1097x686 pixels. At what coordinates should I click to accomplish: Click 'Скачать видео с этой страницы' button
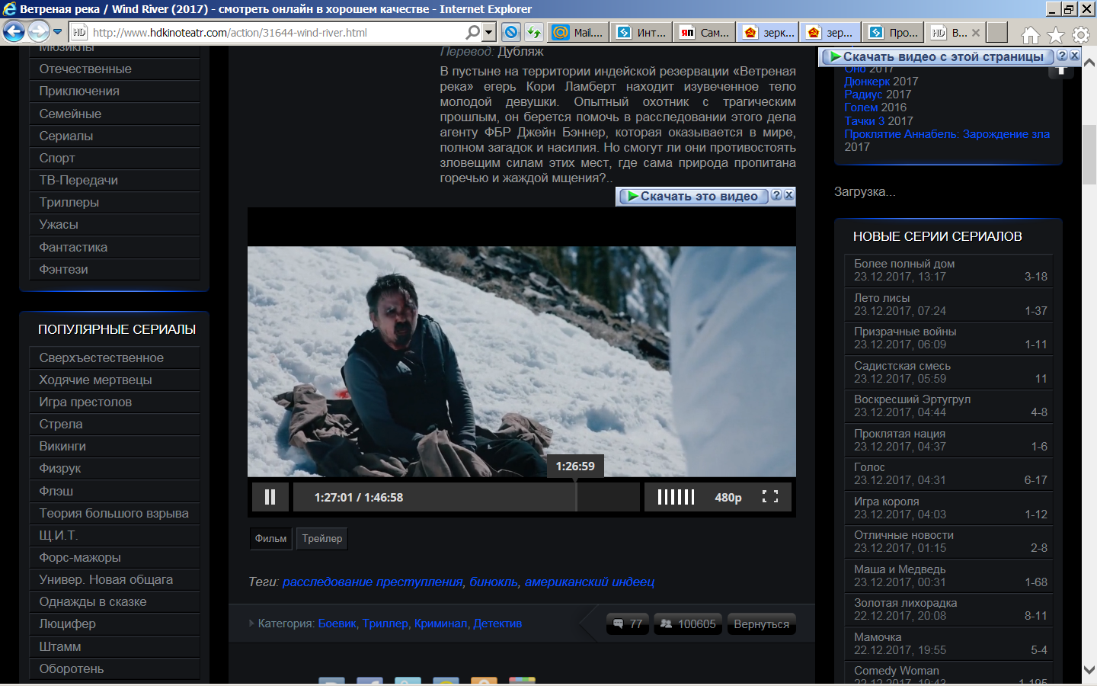(936, 56)
